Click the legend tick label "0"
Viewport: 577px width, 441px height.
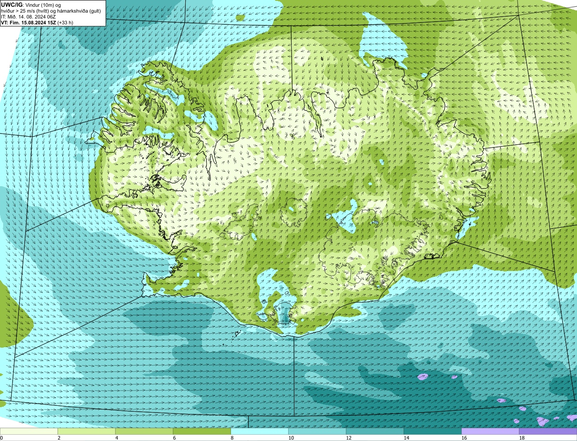1,438
